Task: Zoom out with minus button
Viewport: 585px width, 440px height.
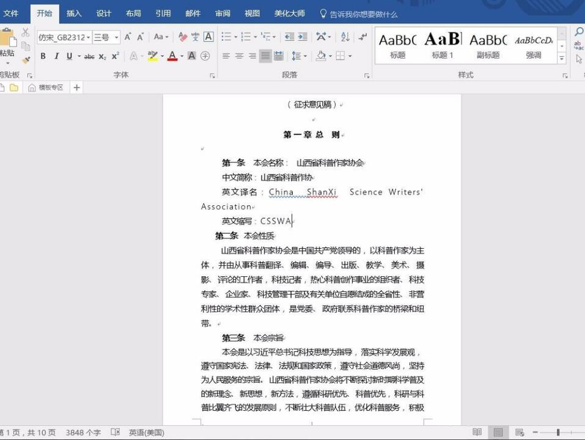Action: pos(535,432)
